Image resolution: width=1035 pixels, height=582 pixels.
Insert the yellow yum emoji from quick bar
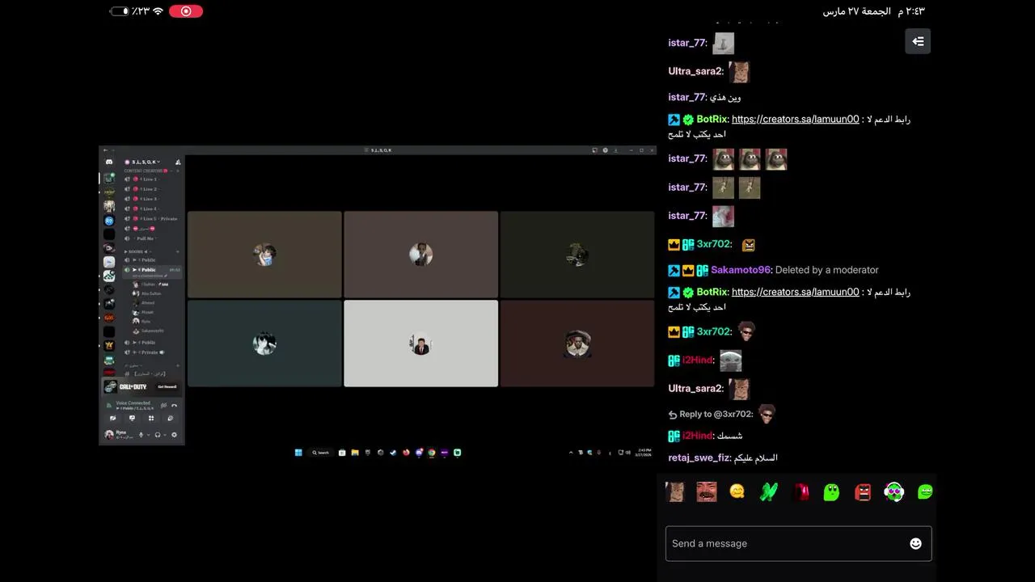coord(737,491)
